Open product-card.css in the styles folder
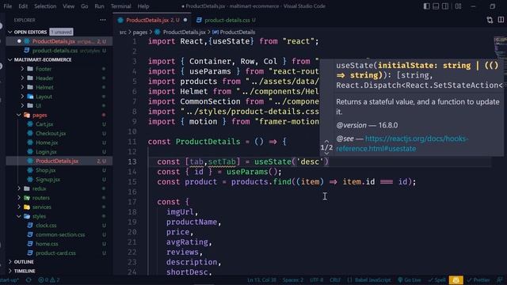 (x=55, y=253)
